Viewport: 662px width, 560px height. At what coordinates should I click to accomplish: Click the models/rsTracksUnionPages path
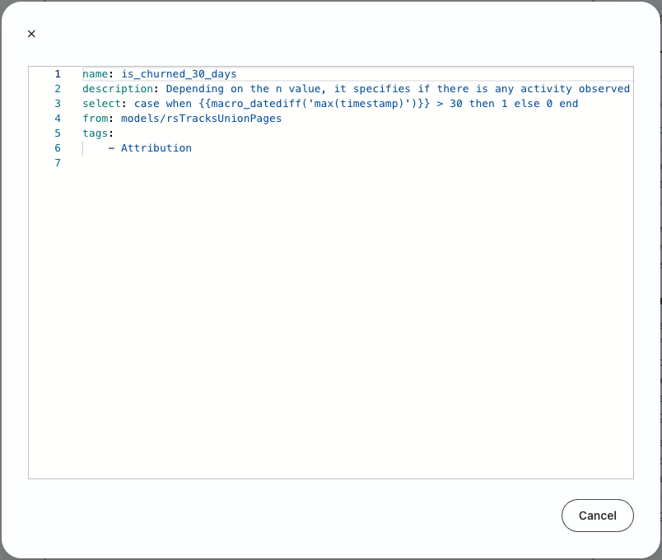pyautogui.click(x=202, y=119)
